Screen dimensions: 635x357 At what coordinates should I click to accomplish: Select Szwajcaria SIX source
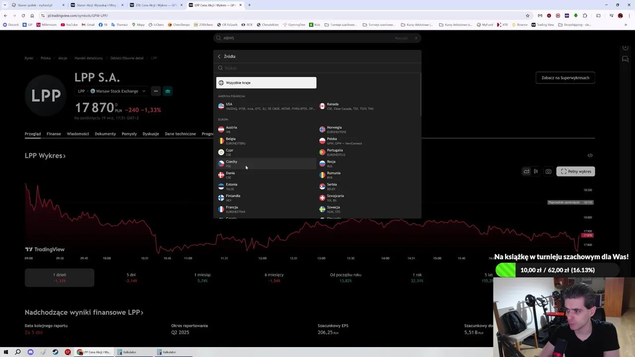point(368,198)
